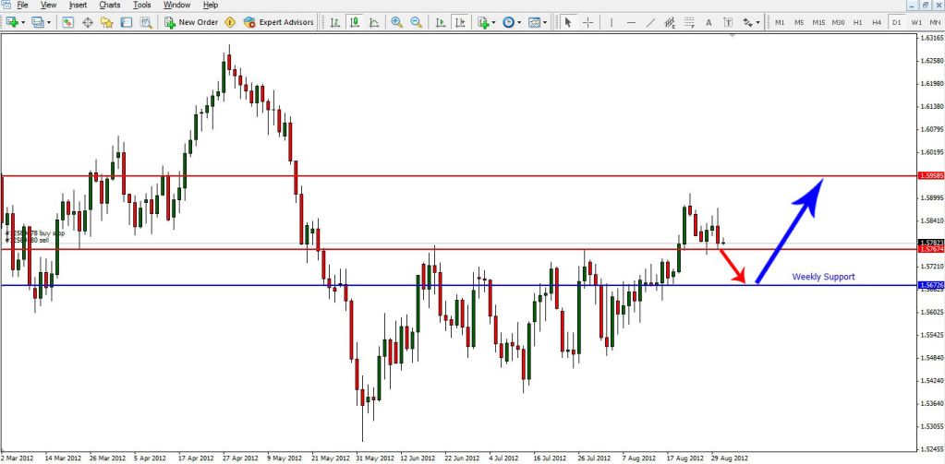
Task: Click the 1.56726 blue price label
Action: 931,285
